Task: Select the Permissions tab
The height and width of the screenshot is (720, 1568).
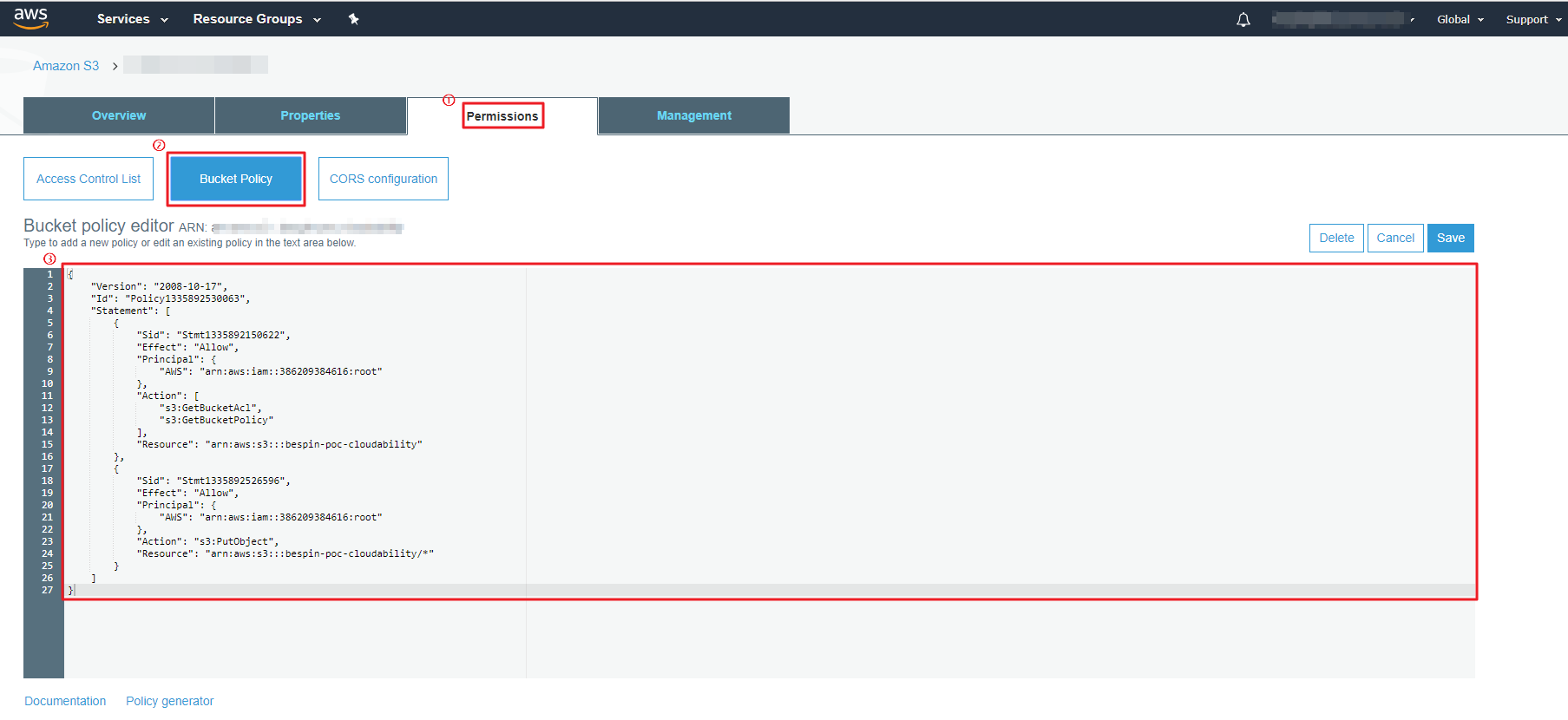Action: pyautogui.click(x=502, y=116)
